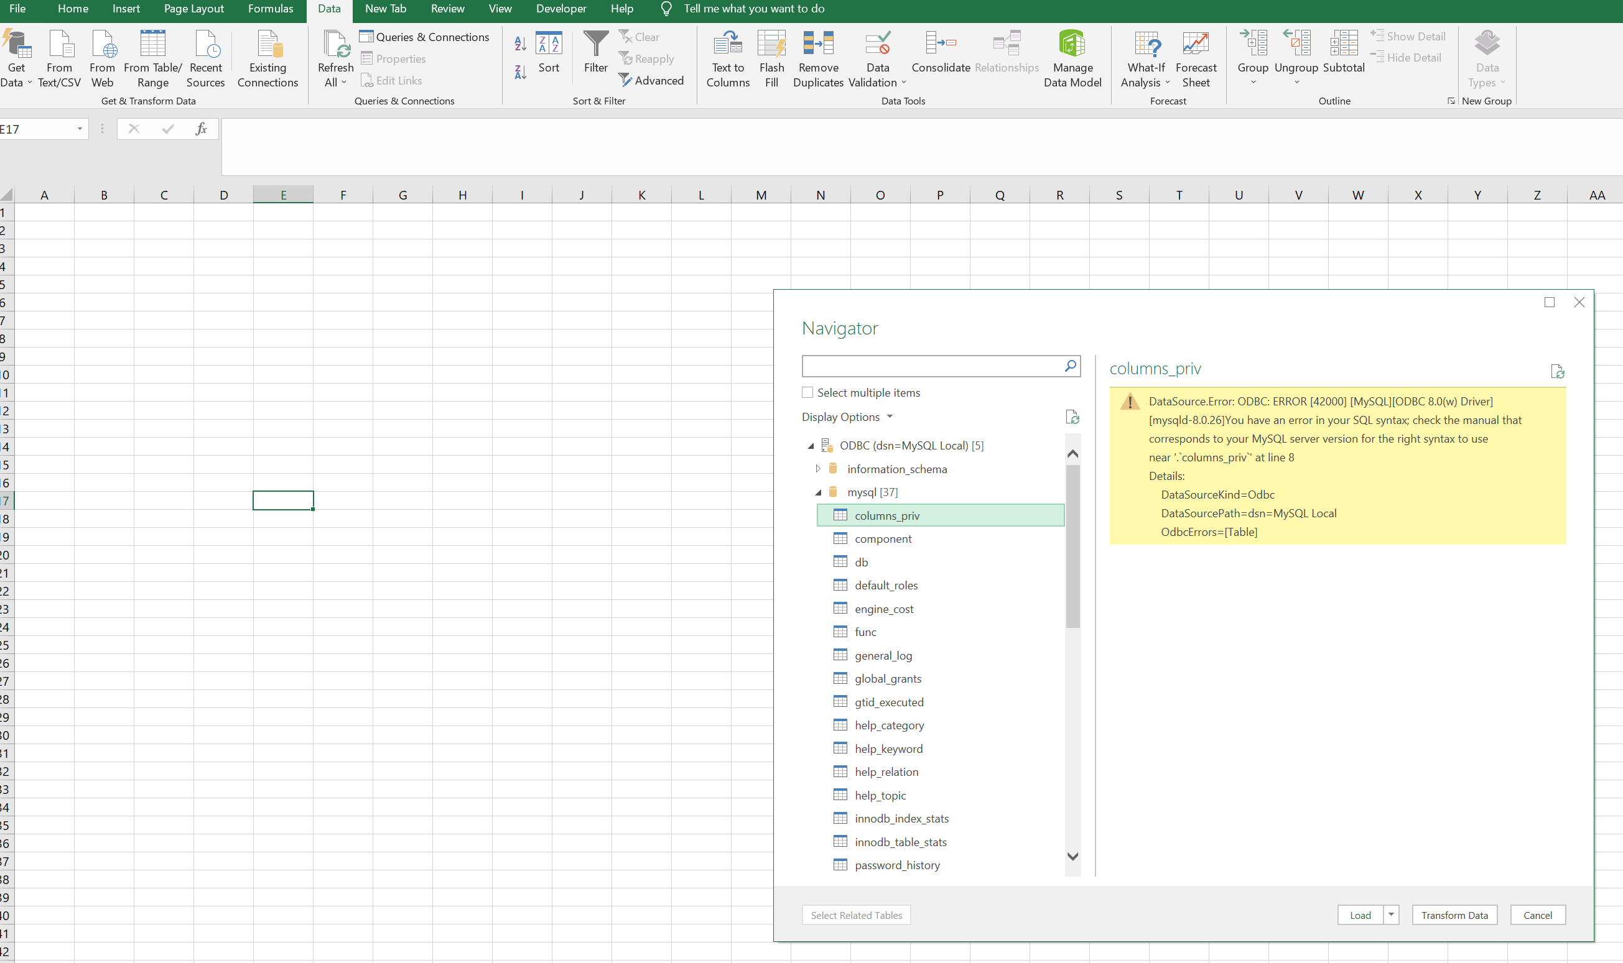The height and width of the screenshot is (963, 1623).
Task: Toggle the Filter funnel
Action: (595, 52)
